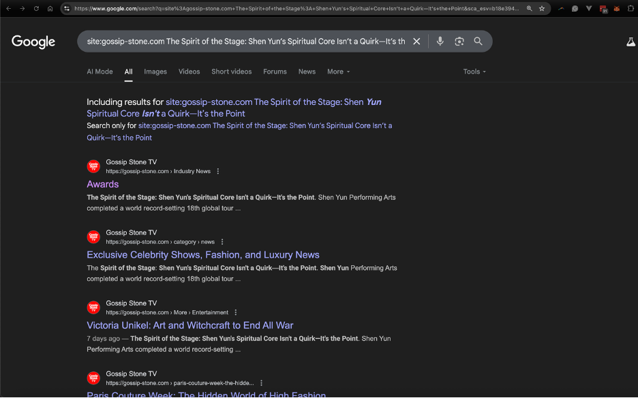Reload the page with the refresh icon
Viewport: 638px width, 398px height.
tap(36, 8)
